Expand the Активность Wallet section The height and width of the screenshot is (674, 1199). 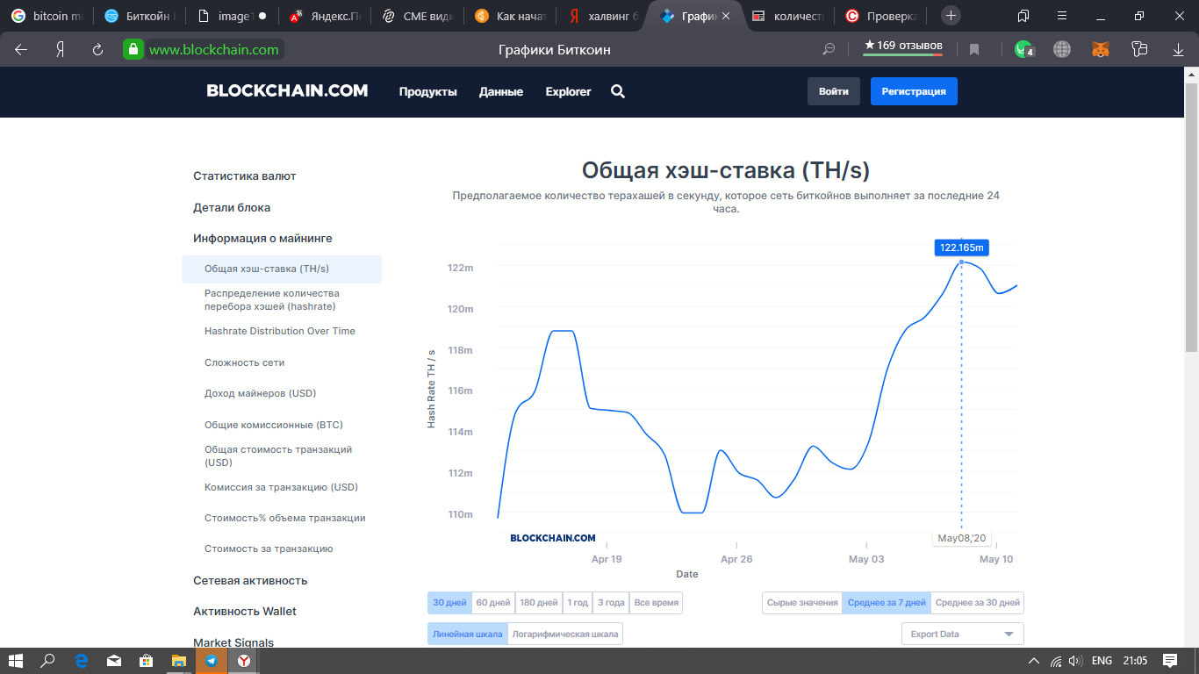245,612
